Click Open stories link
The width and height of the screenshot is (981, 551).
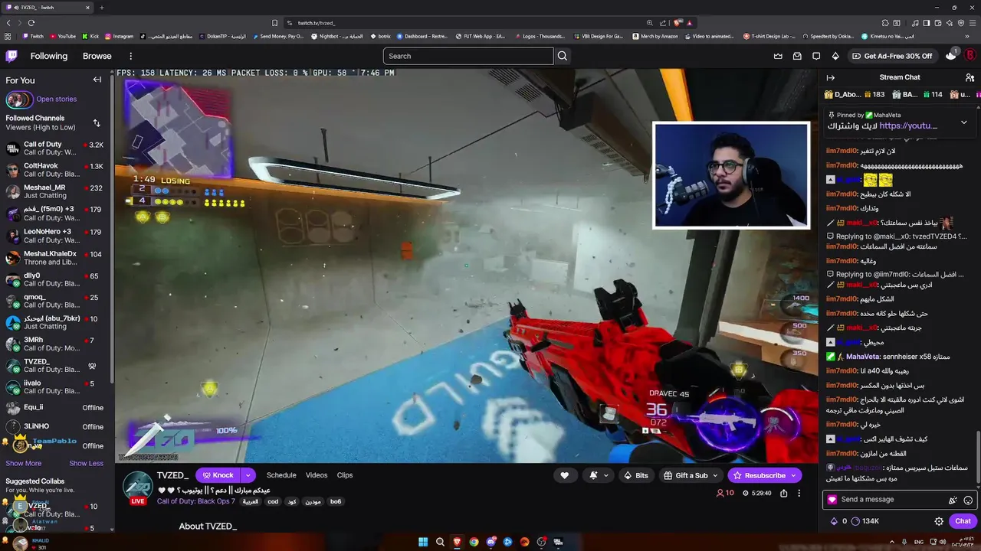(x=56, y=99)
